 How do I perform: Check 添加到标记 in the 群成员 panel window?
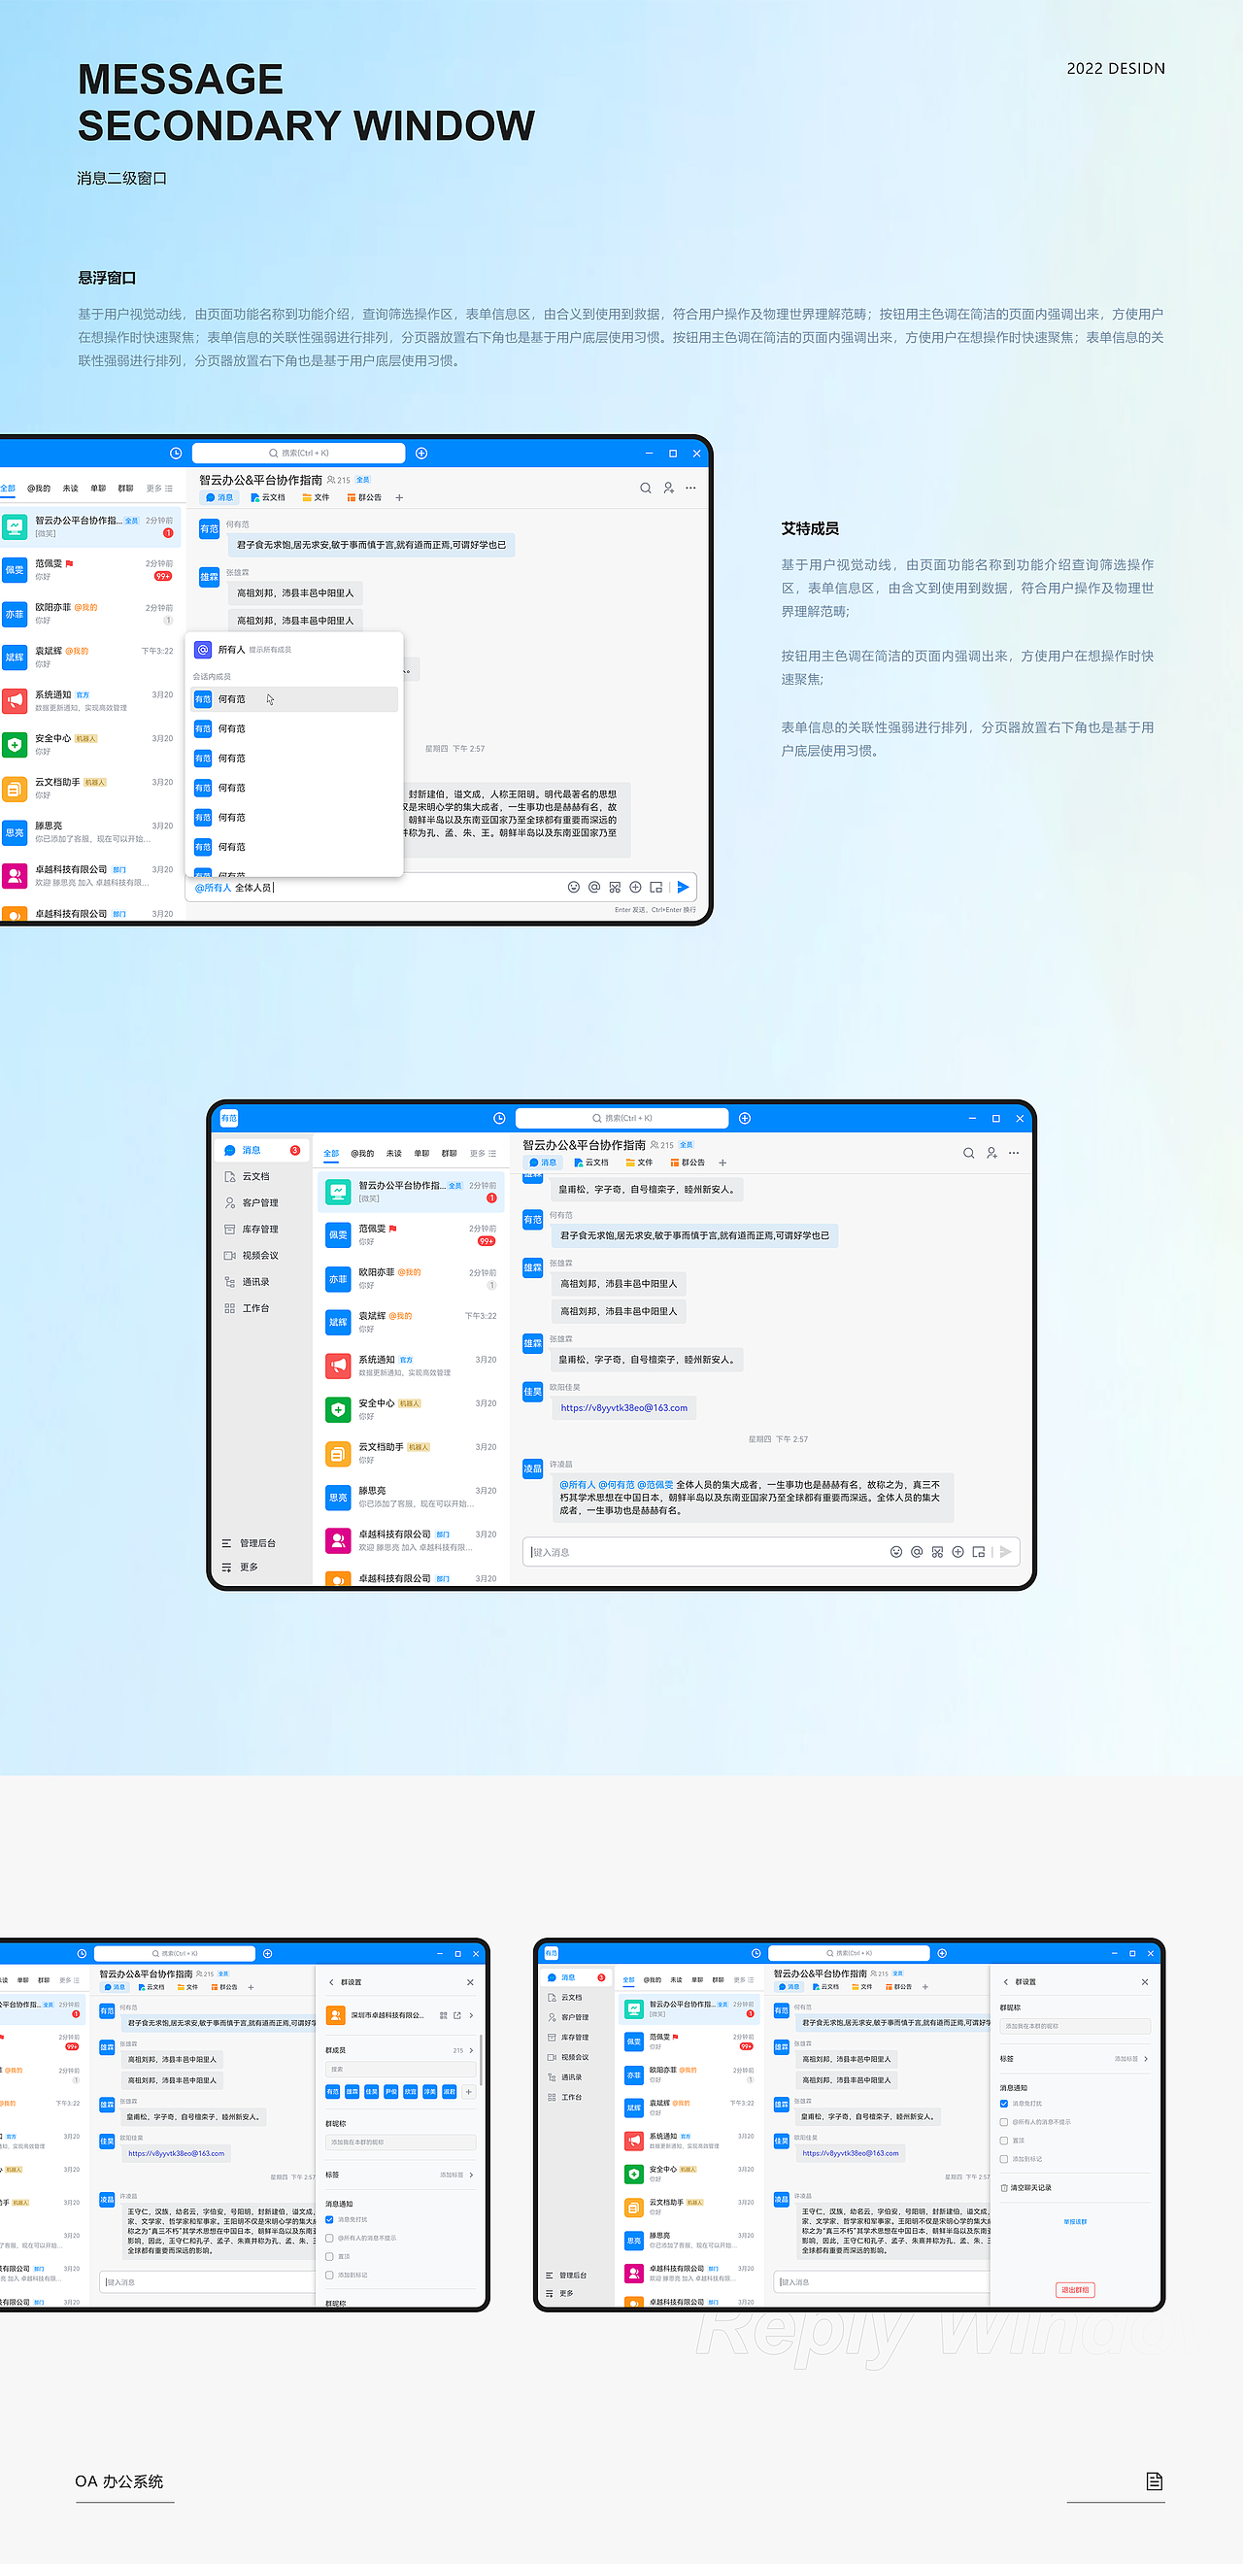(329, 2276)
